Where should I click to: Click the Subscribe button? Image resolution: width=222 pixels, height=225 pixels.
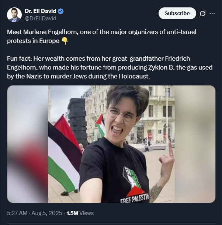click(x=177, y=13)
